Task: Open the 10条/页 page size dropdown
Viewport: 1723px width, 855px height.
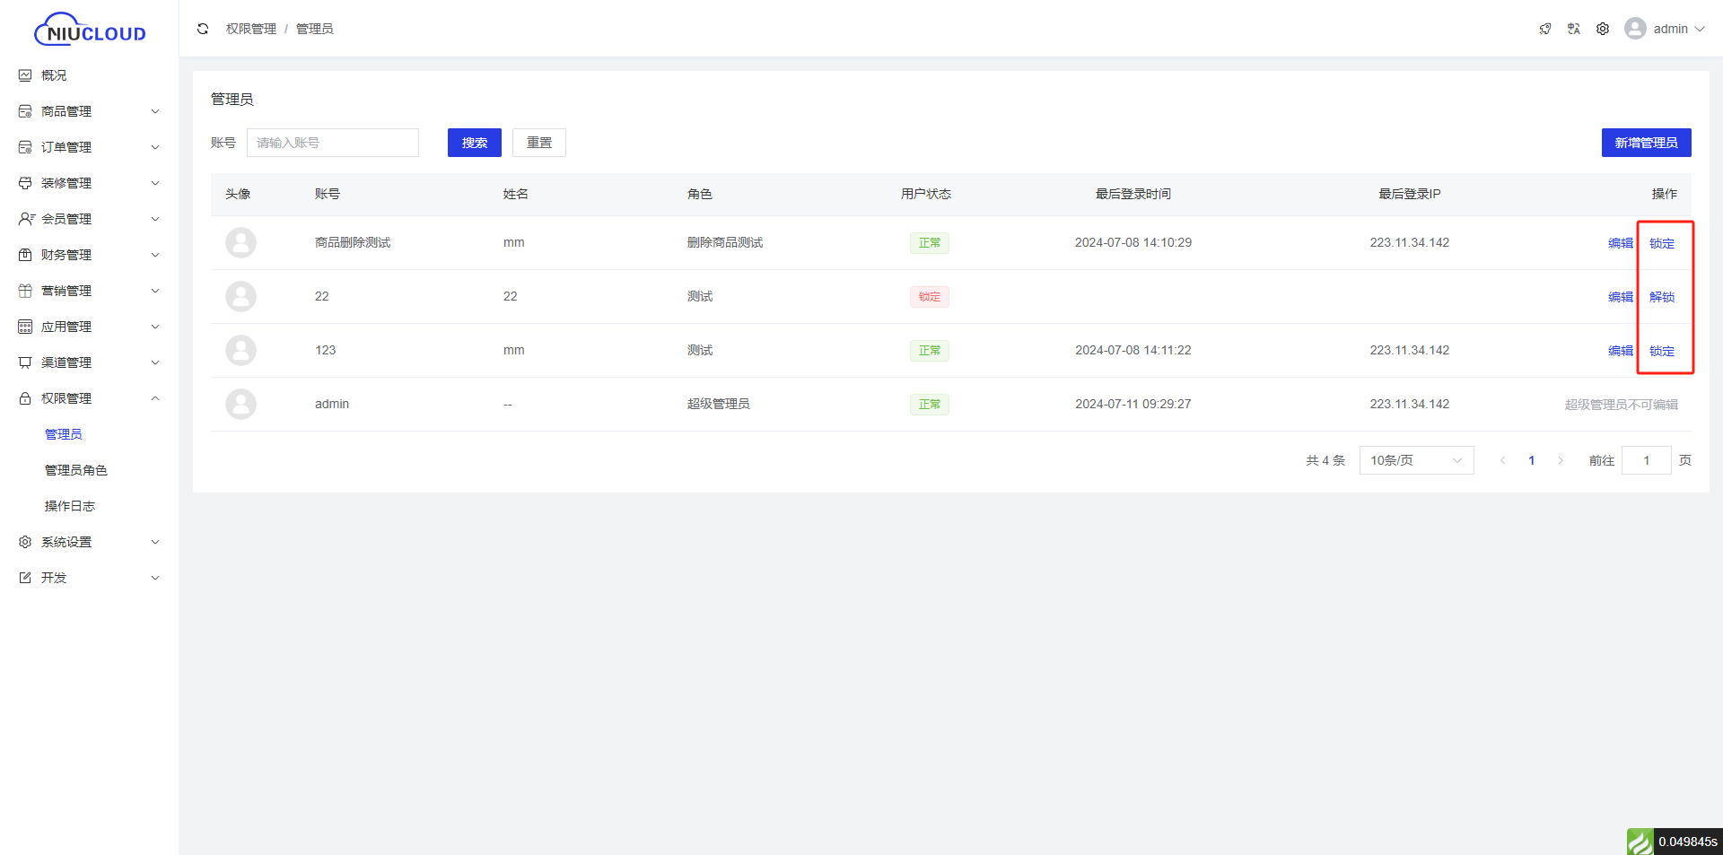Action: [1415, 460]
